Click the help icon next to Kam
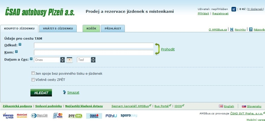 pyautogui.click(x=16, y=51)
